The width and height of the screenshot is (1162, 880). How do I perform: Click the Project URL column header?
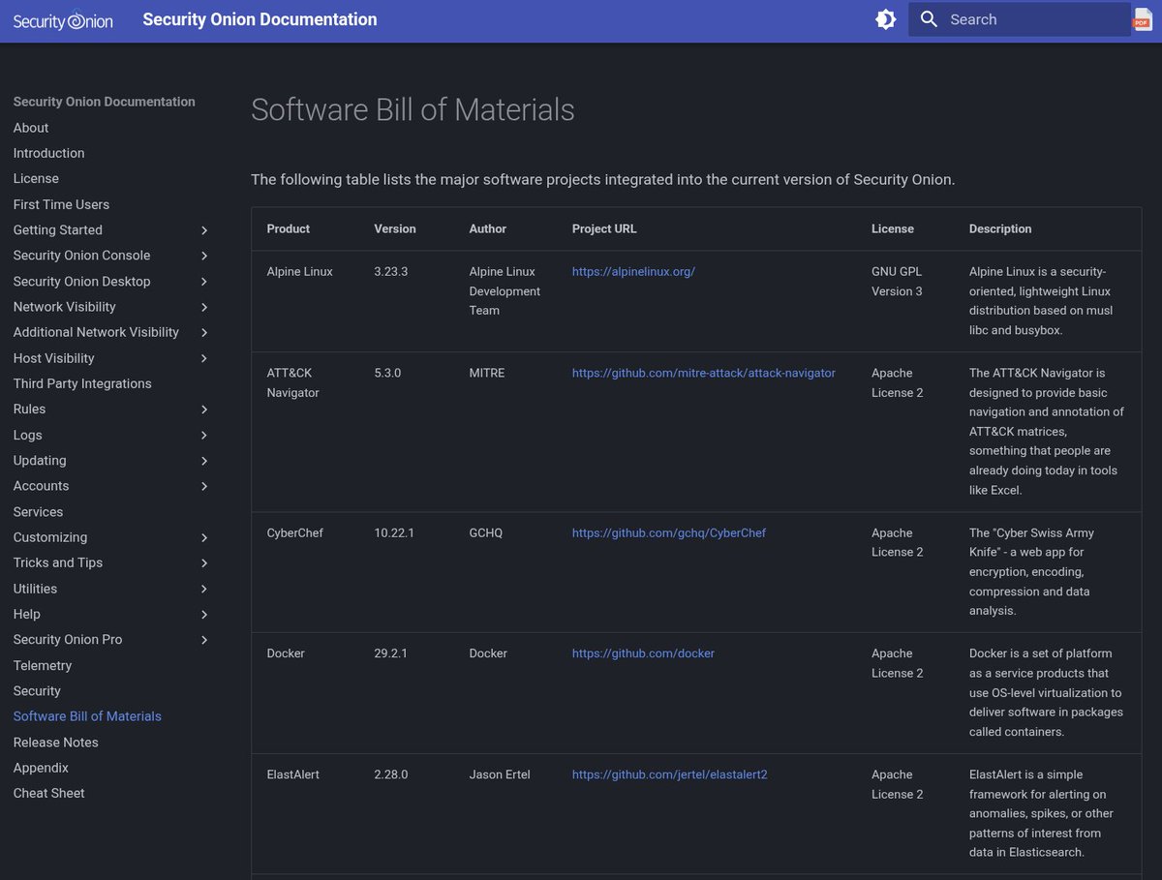pyautogui.click(x=604, y=229)
